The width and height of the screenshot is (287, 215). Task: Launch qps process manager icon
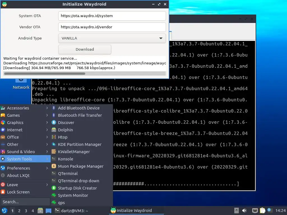(54, 203)
